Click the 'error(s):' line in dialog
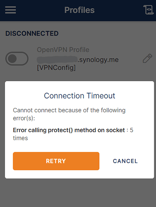 tap(24, 118)
